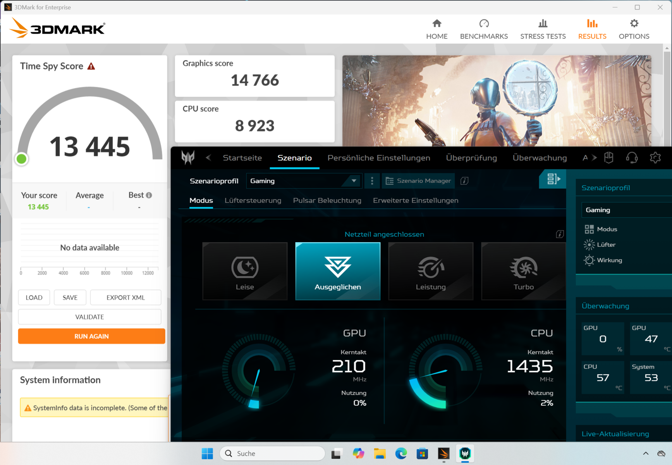Click the Gaming profile field in side panel
Screen dimensions: 672x465
click(x=627, y=210)
